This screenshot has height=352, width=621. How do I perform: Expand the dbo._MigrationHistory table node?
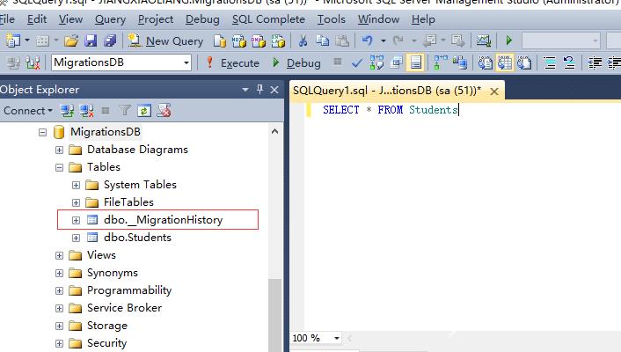(x=76, y=220)
